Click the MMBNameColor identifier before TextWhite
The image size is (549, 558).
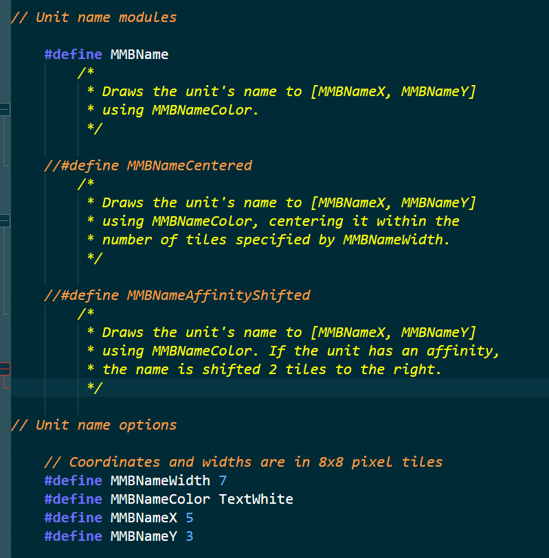(160, 499)
